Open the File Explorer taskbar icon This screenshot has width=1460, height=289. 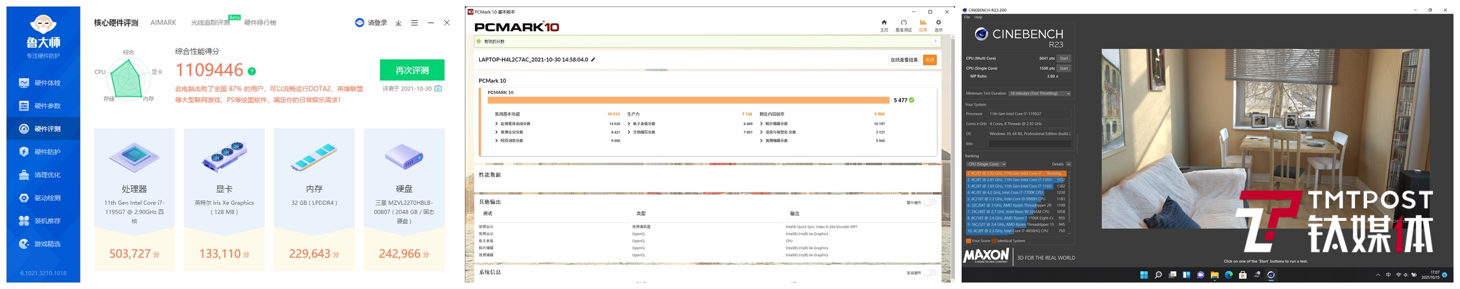click(1215, 275)
